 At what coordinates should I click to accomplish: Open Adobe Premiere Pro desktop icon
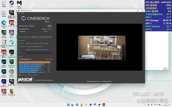(4, 81)
